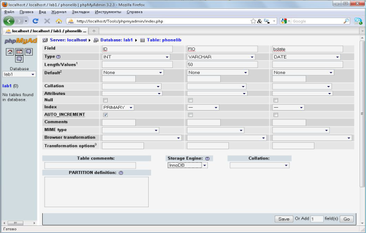
Task: Open the INT type dropdown
Action: [136, 57]
